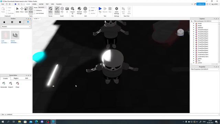Toggle the Toolbox button in ribbon
This screenshot has width=220, height=124.
coord(57,10)
